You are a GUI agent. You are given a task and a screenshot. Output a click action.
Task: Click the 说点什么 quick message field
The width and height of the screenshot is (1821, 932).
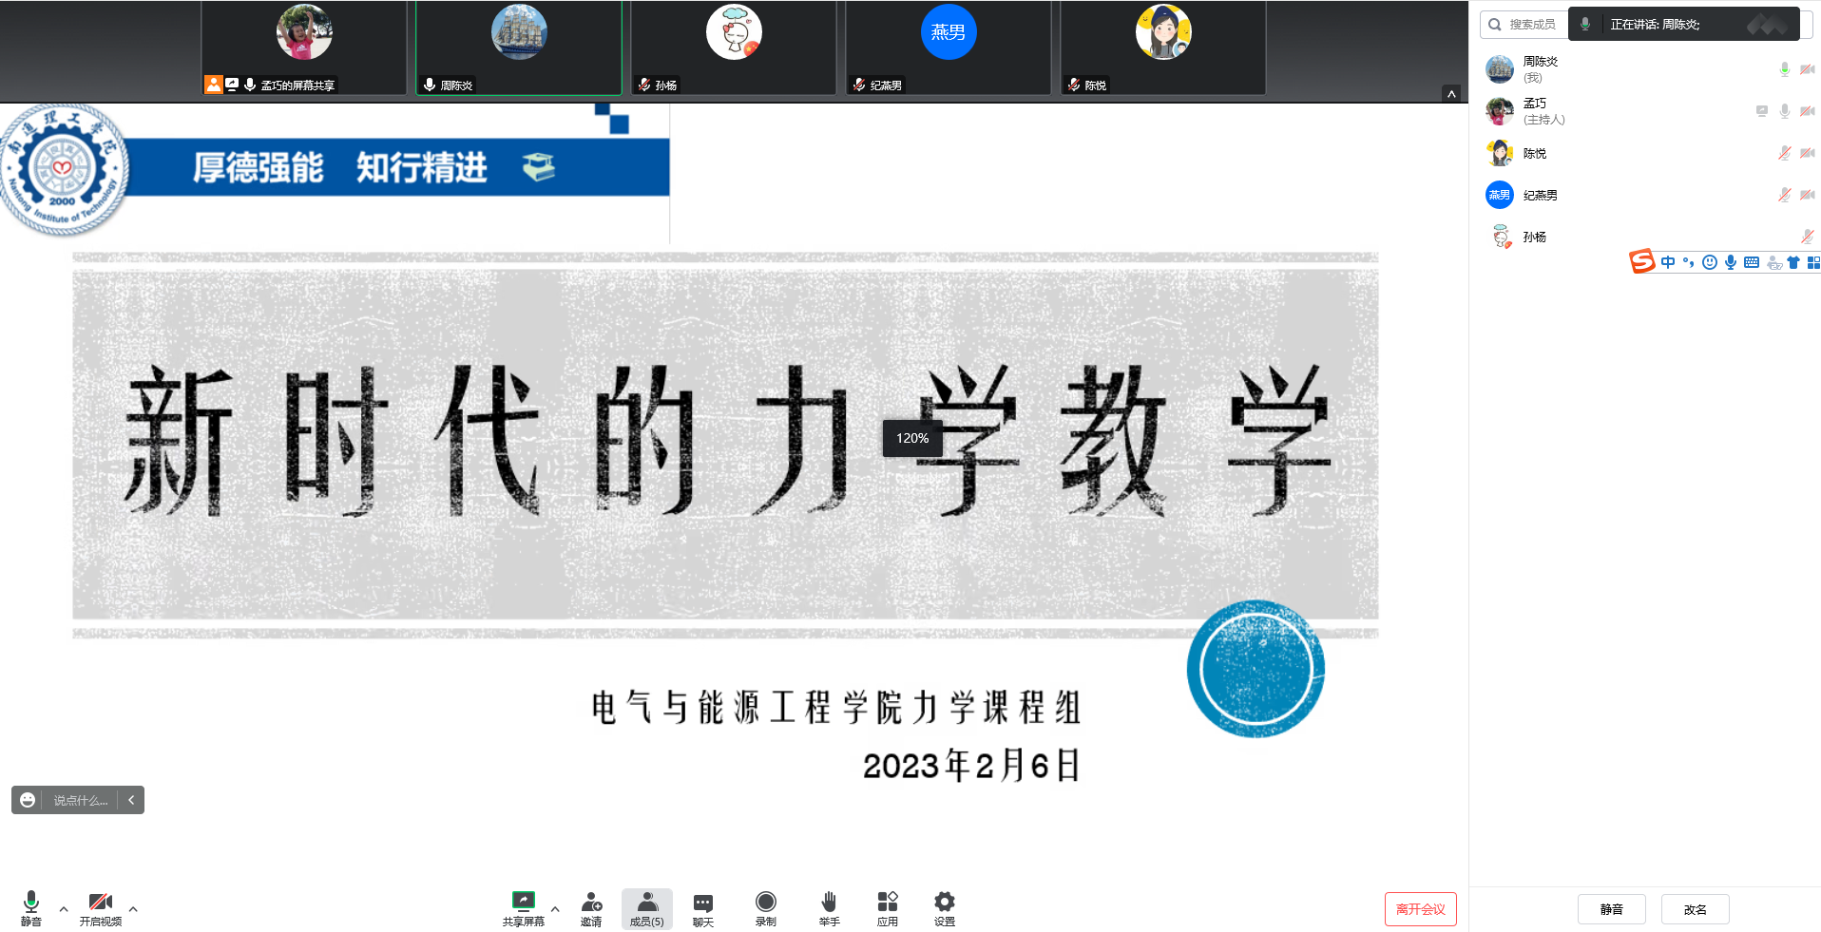click(80, 801)
